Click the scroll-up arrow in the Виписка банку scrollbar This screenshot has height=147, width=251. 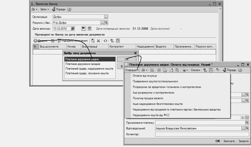220,9
